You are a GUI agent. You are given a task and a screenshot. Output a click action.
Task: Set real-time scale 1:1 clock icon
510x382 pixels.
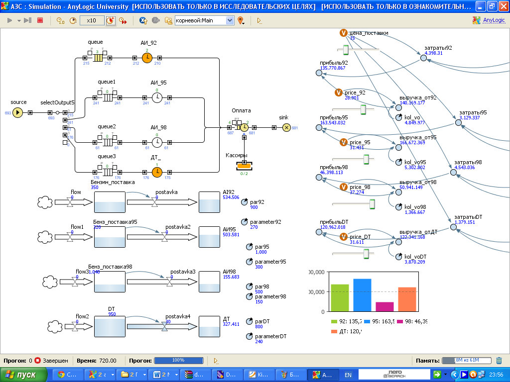coord(60,20)
